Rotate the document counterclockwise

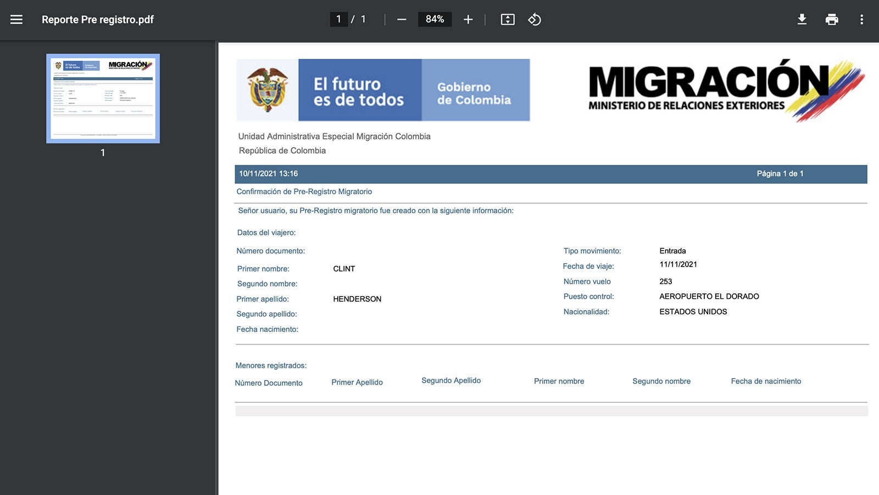pos(535,20)
